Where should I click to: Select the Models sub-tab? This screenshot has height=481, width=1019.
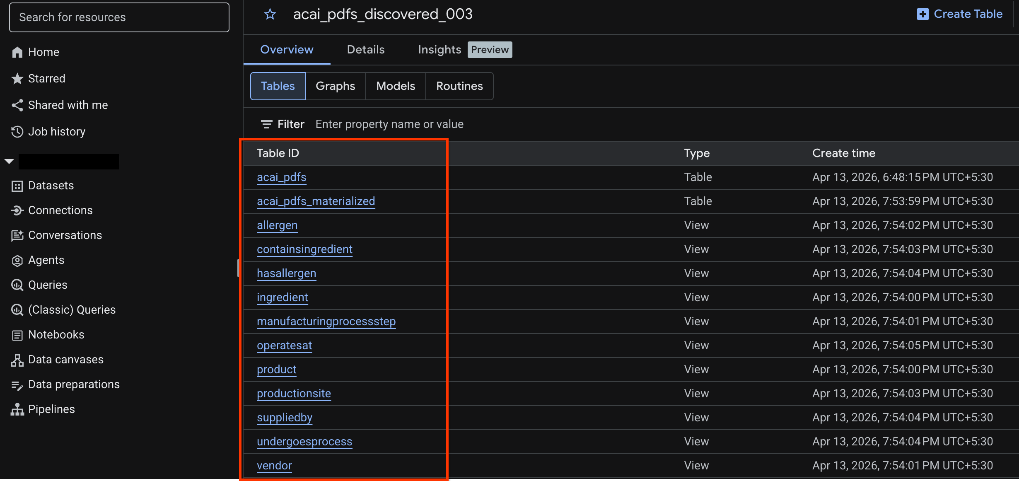pos(395,86)
